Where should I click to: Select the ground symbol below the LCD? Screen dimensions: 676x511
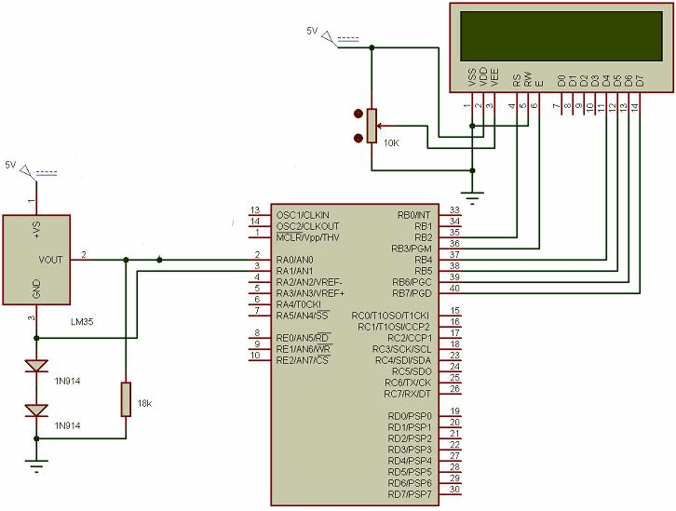point(473,196)
